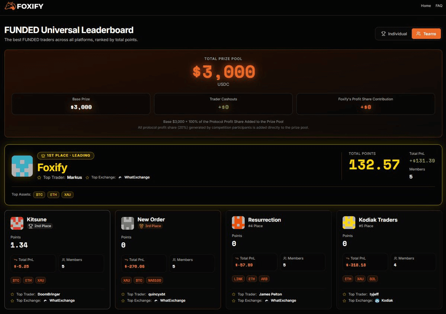Click the NAS100 asset tag on New Order
The width and height of the screenshot is (446, 314).
tap(154, 281)
